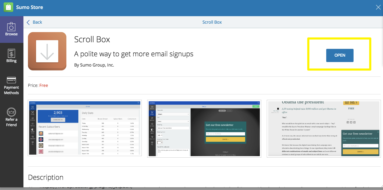The height and width of the screenshot is (190, 383).
Task: Click the 'Description' heading
Action: 46,177
